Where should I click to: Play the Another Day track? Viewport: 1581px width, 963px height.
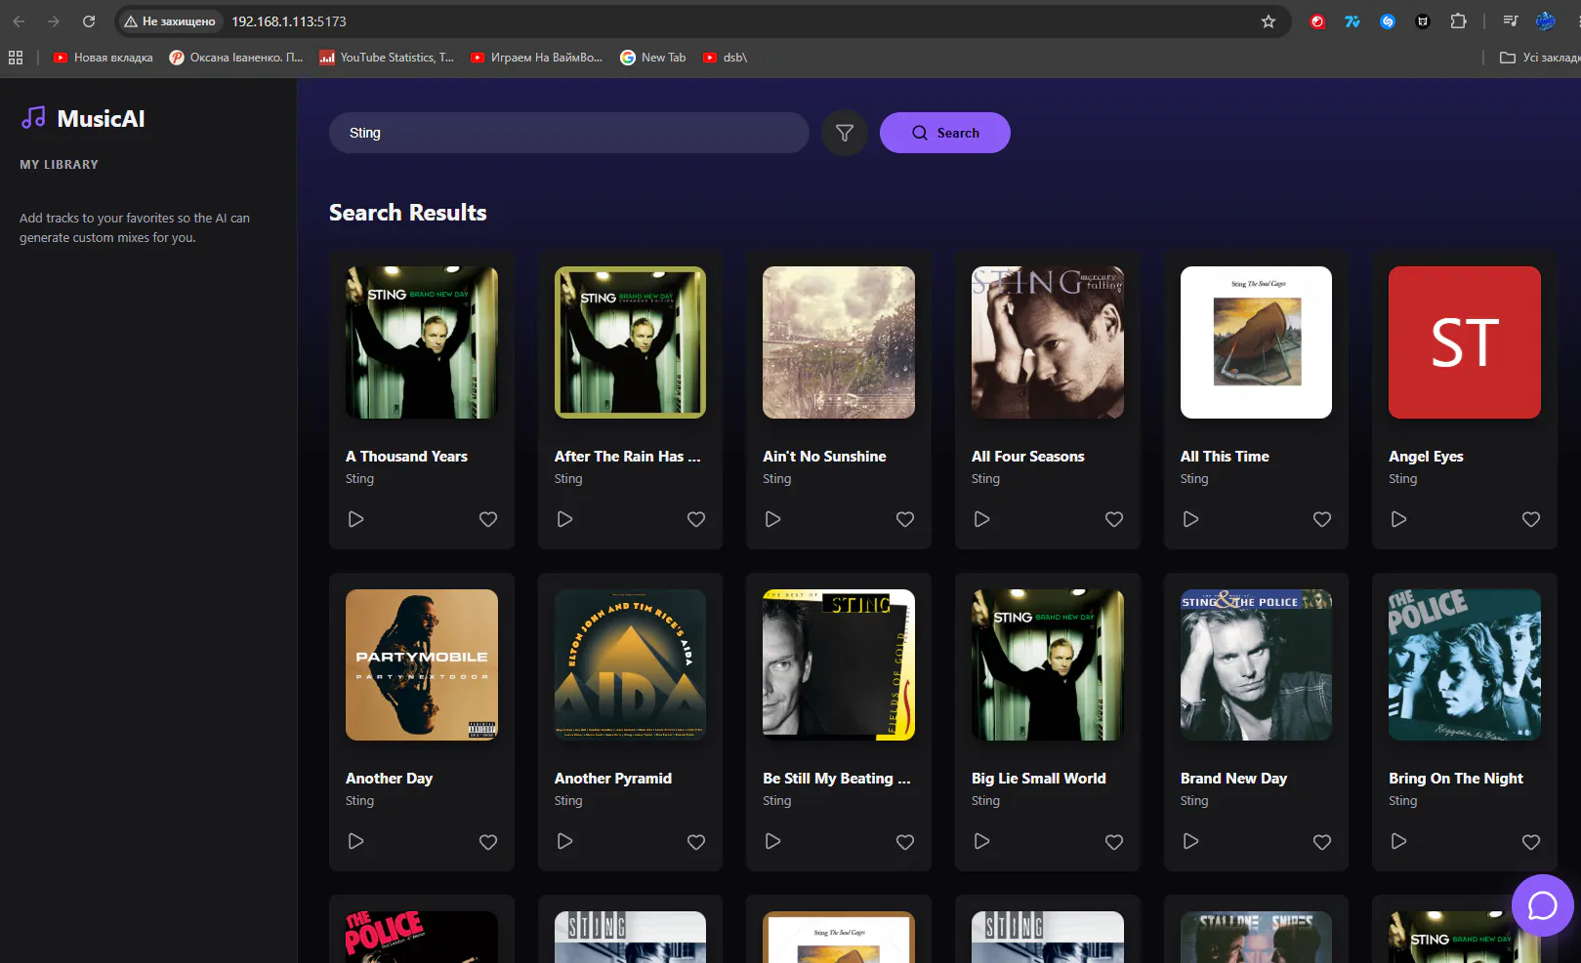[x=356, y=841]
